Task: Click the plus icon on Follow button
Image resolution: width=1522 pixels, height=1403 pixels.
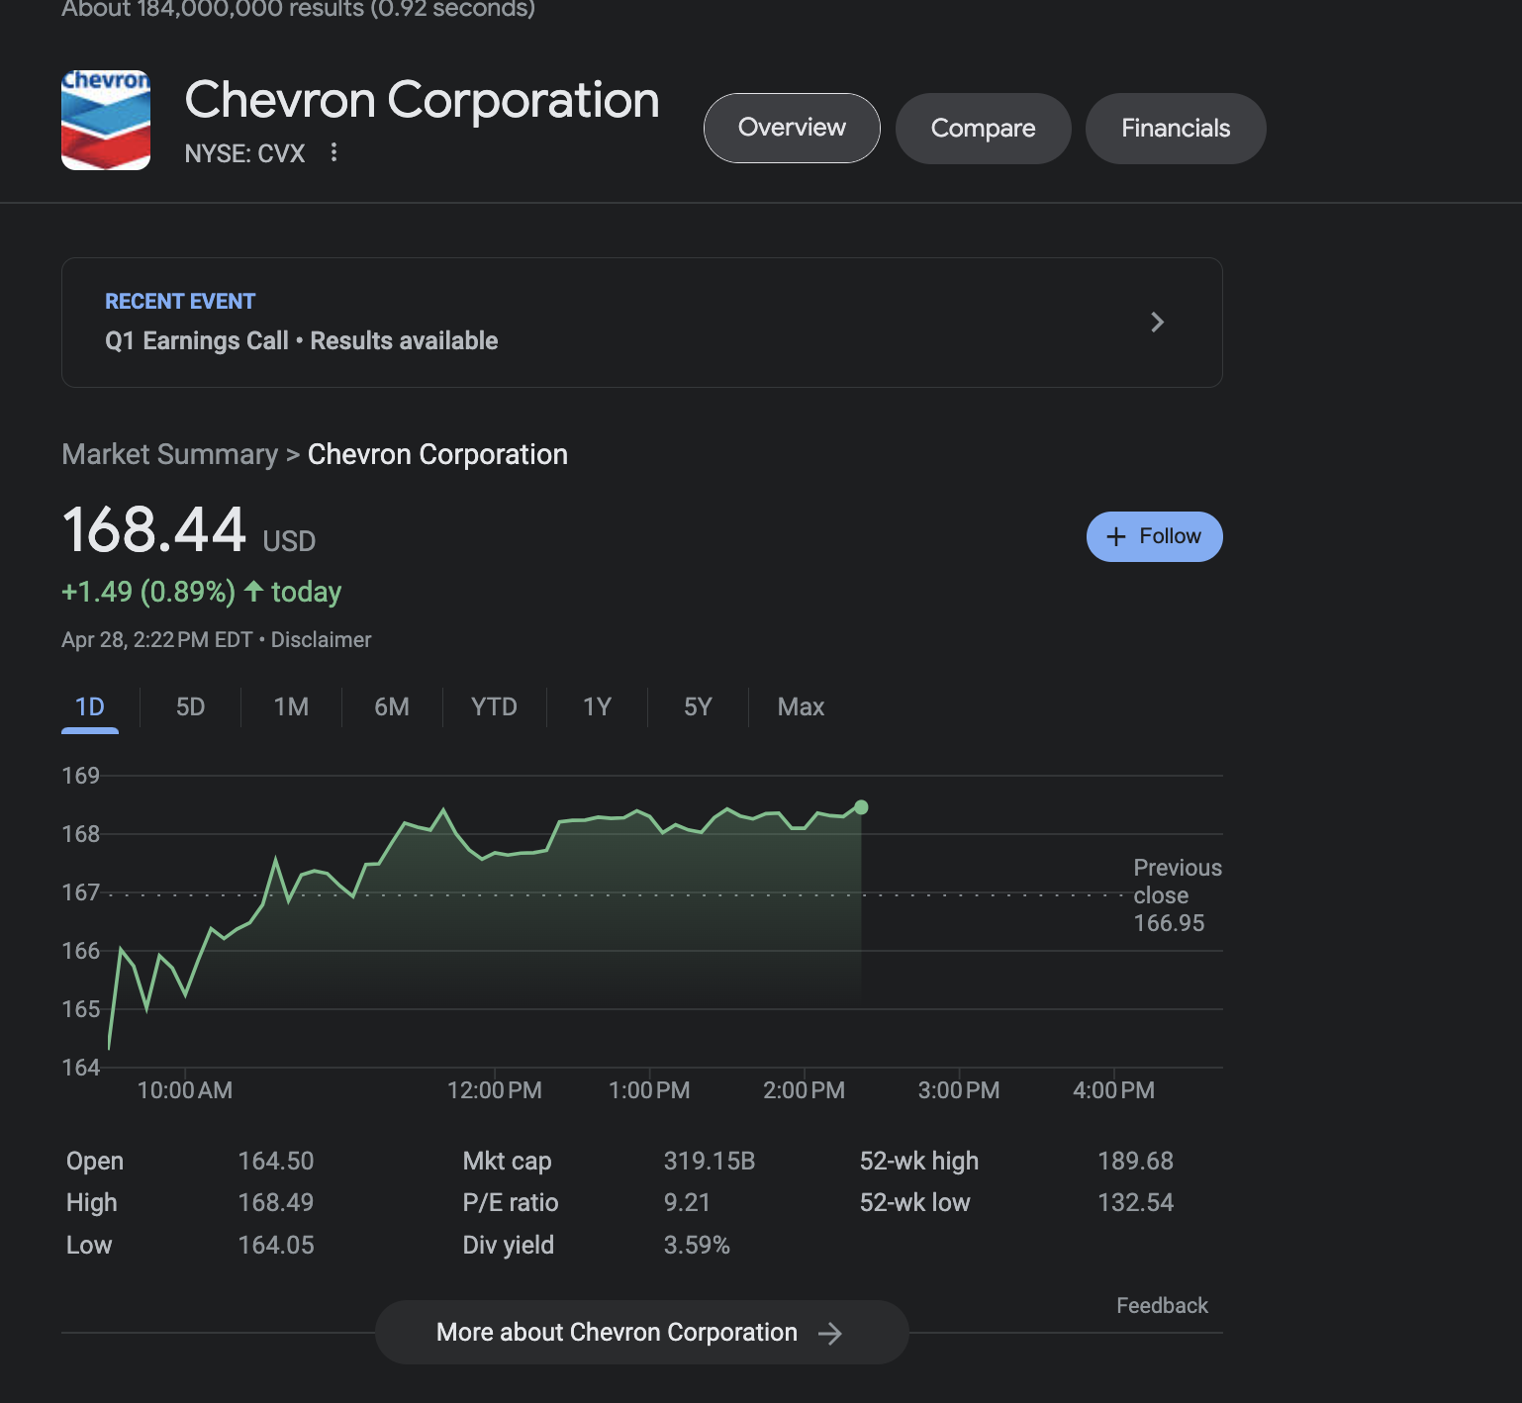Action: tap(1116, 536)
